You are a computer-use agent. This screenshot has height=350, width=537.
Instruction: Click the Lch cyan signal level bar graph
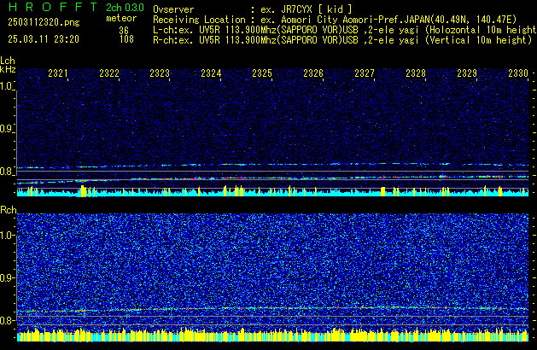click(x=272, y=191)
